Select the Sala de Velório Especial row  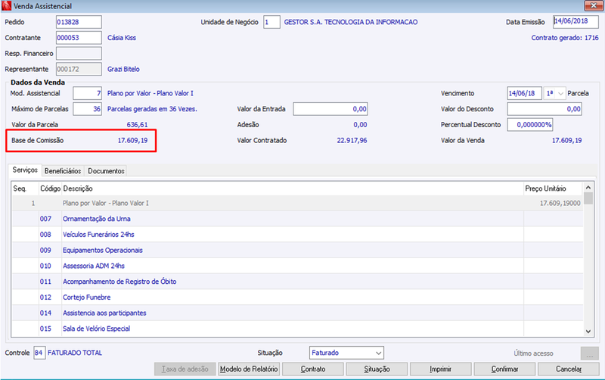[297, 329]
